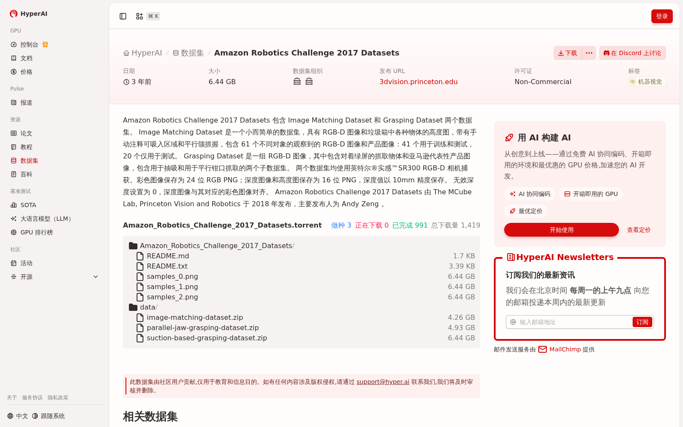Open 控制台 in the sidebar
683x427 pixels.
click(29, 44)
